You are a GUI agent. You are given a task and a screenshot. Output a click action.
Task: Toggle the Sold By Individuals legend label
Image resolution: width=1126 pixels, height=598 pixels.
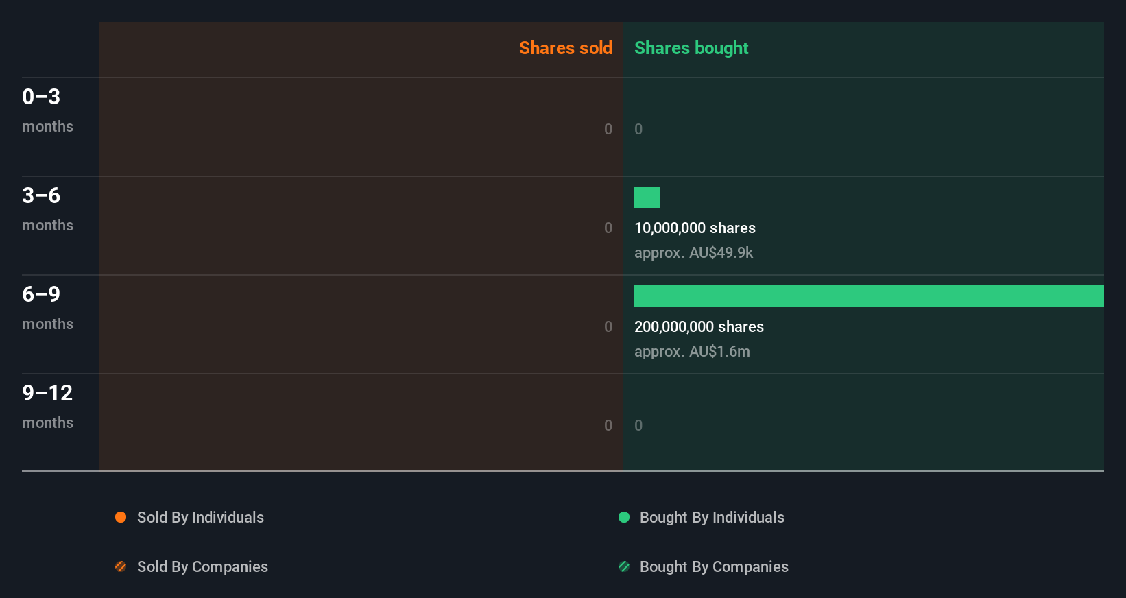point(200,517)
